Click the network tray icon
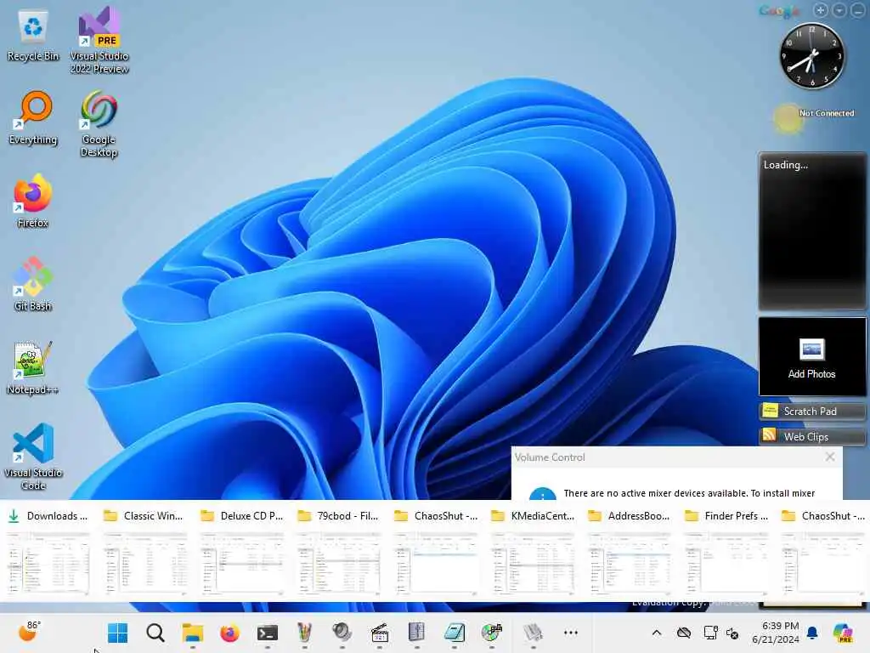 click(x=710, y=633)
